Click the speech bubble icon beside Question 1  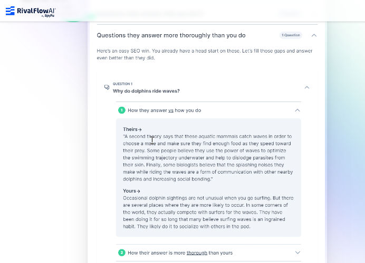107,87
